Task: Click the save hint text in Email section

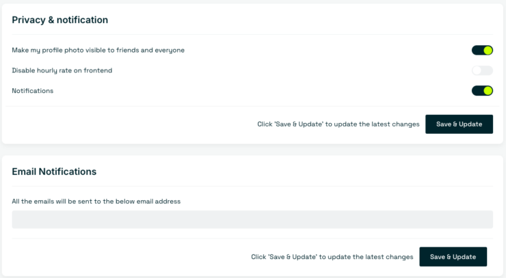Action: coord(332,257)
